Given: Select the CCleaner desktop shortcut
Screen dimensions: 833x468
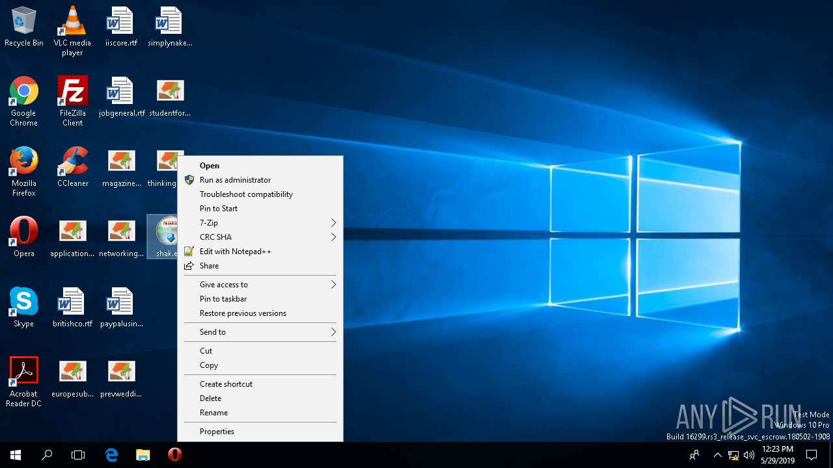Looking at the screenshot, I should 72,167.
